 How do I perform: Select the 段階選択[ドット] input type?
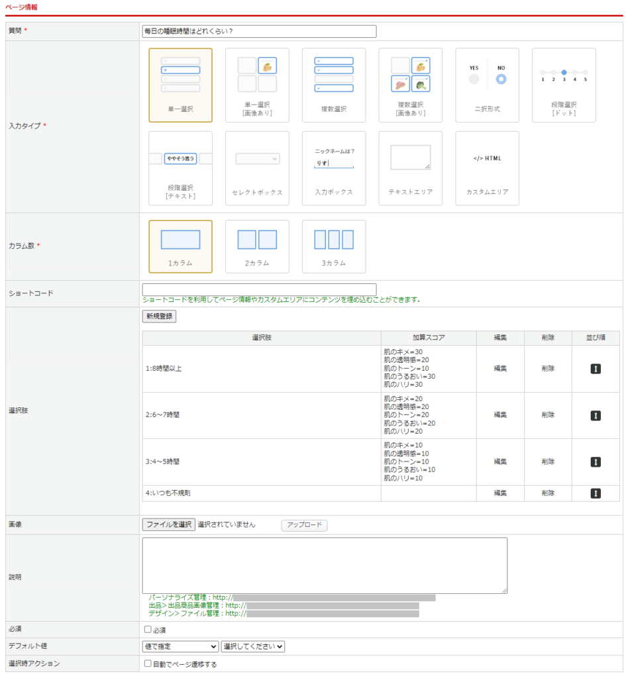pyautogui.click(x=564, y=85)
